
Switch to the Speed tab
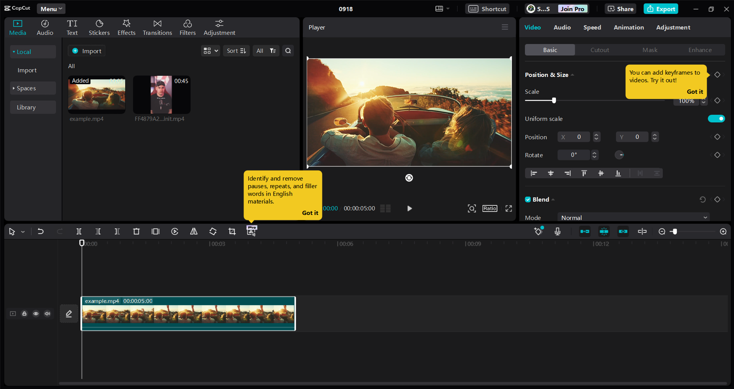click(592, 27)
